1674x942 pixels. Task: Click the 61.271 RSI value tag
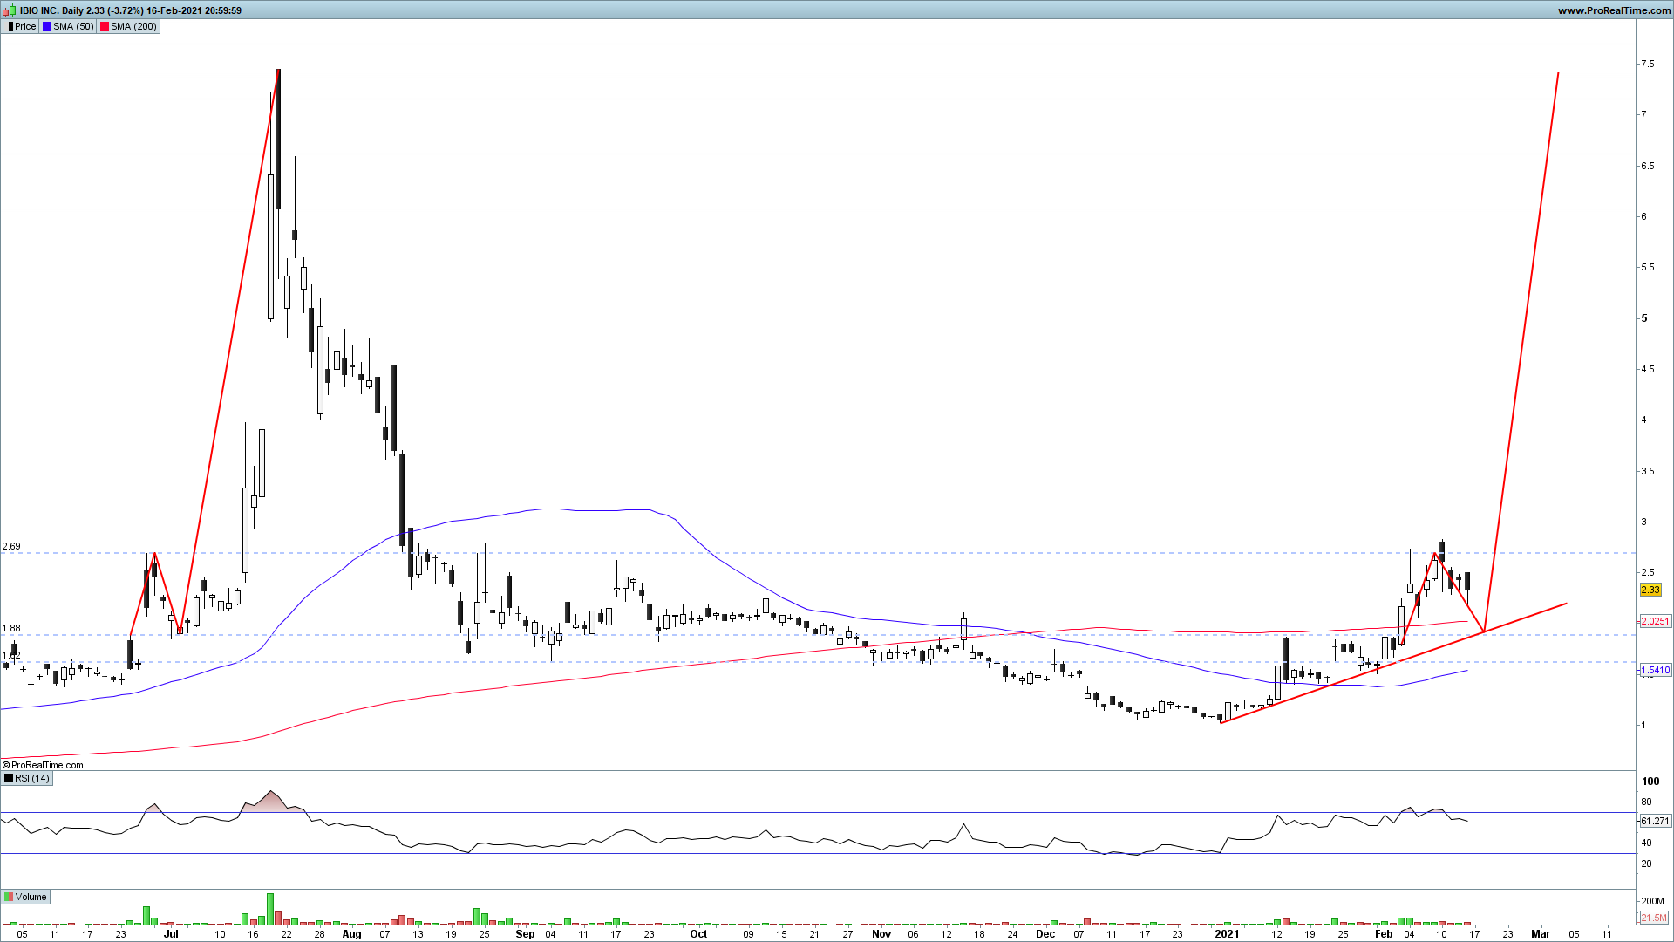(1655, 821)
